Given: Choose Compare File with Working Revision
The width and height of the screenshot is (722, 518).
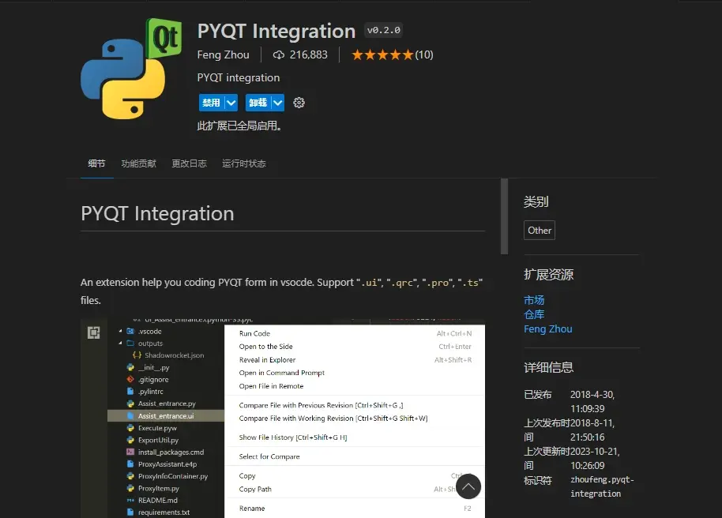Looking at the screenshot, I should [355, 418].
